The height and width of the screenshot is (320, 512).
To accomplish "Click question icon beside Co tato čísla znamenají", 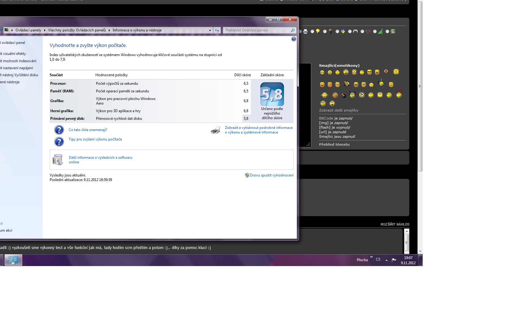I will click(x=59, y=130).
